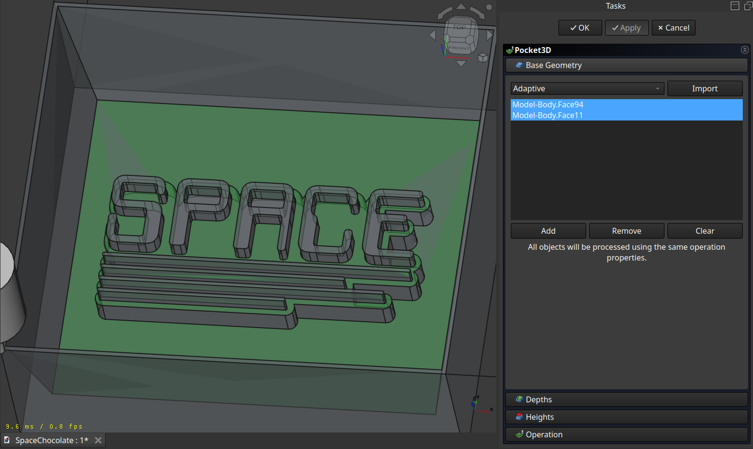Click the SPACE lettering in the 3D model
This screenshot has height=449, width=753.
tap(268, 221)
